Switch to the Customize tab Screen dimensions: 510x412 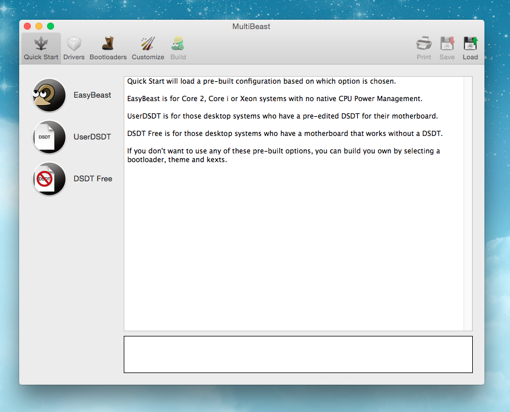tap(148, 48)
